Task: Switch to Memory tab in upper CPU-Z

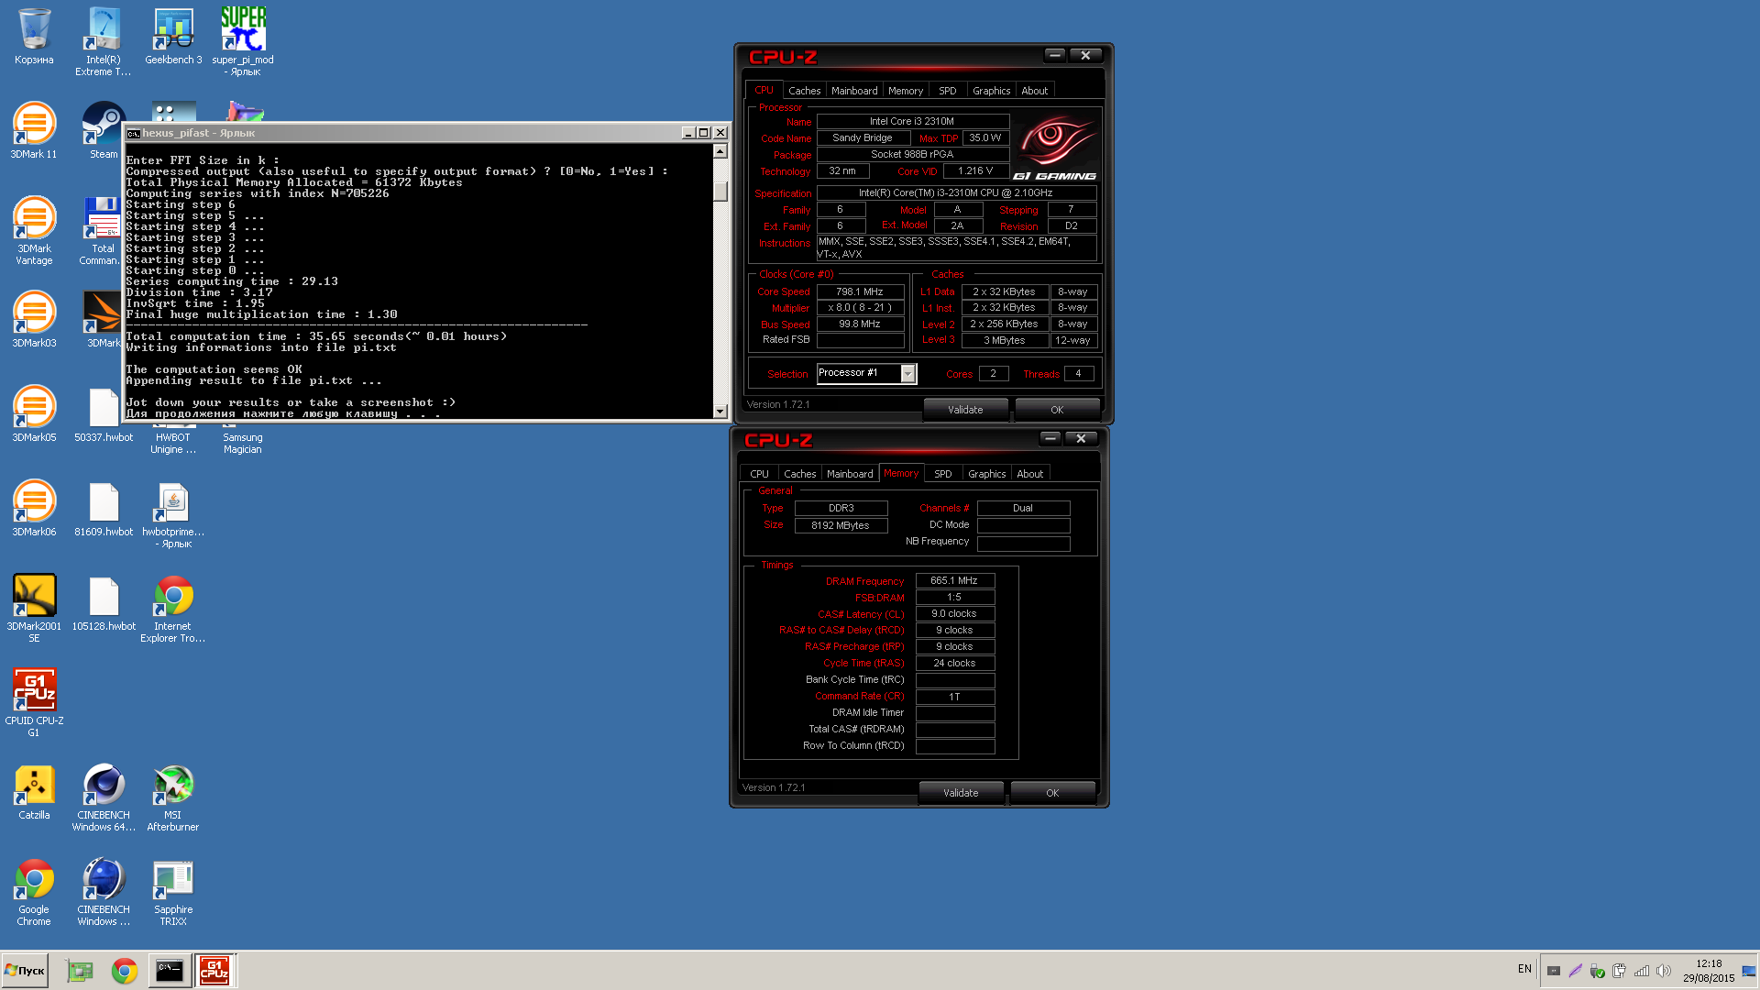Action: point(906,91)
